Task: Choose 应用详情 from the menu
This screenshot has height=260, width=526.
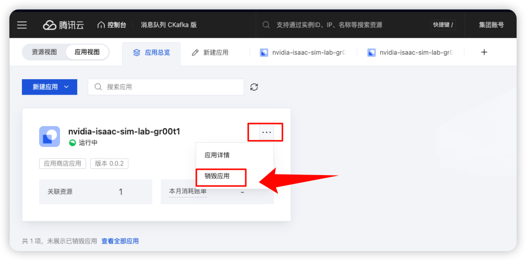Action: click(x=217, y=155)
